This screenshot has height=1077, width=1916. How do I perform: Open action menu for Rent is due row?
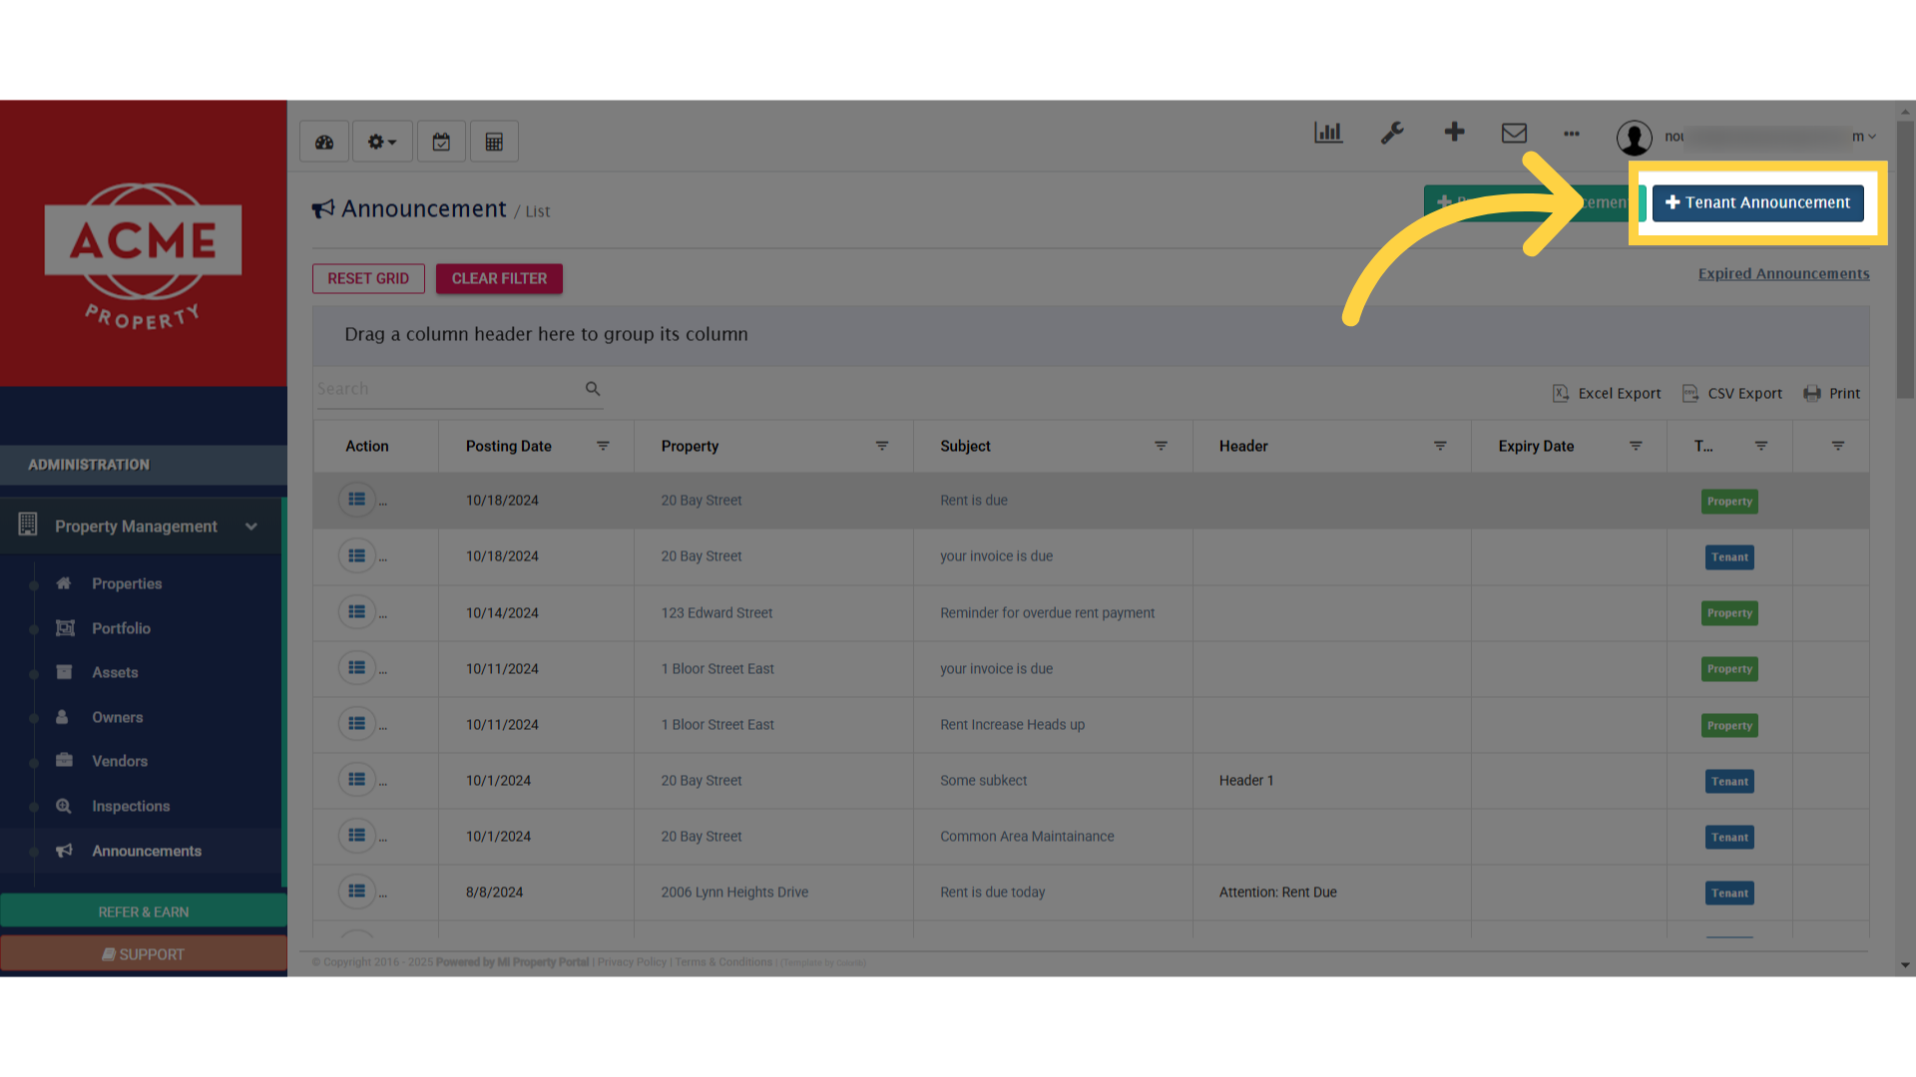point(356,500)
